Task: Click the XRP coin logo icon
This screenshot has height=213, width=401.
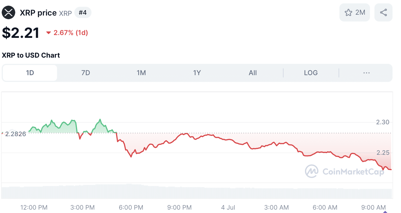Action: click(8, 13)
